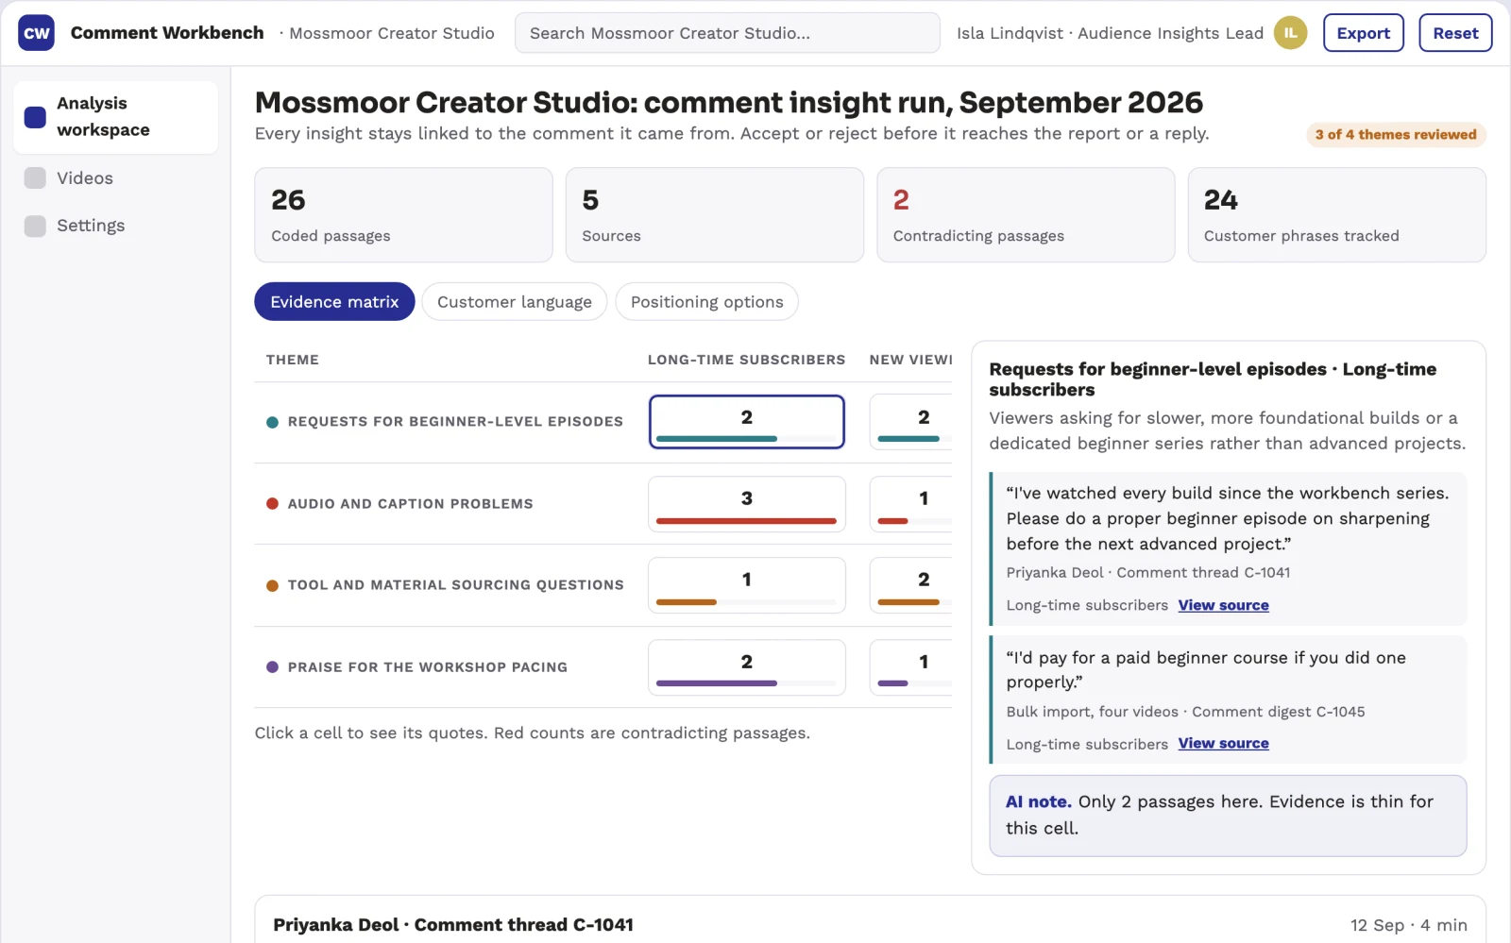Click the teal dot beside beginner-level episodes theme

coord(272,422)
